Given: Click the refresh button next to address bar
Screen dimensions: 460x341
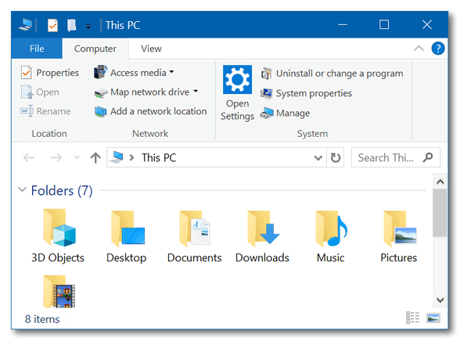Looking at the screenshot, I should click(336, 158).
